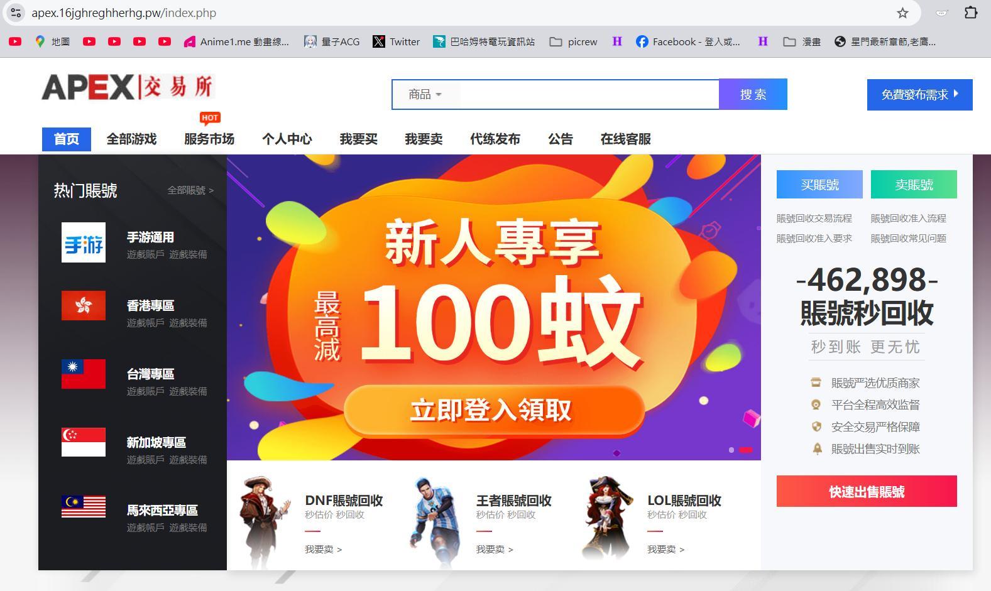Open the 个人中心 menu item
Viewport: 991px width, 591px height.
point(287,139)
